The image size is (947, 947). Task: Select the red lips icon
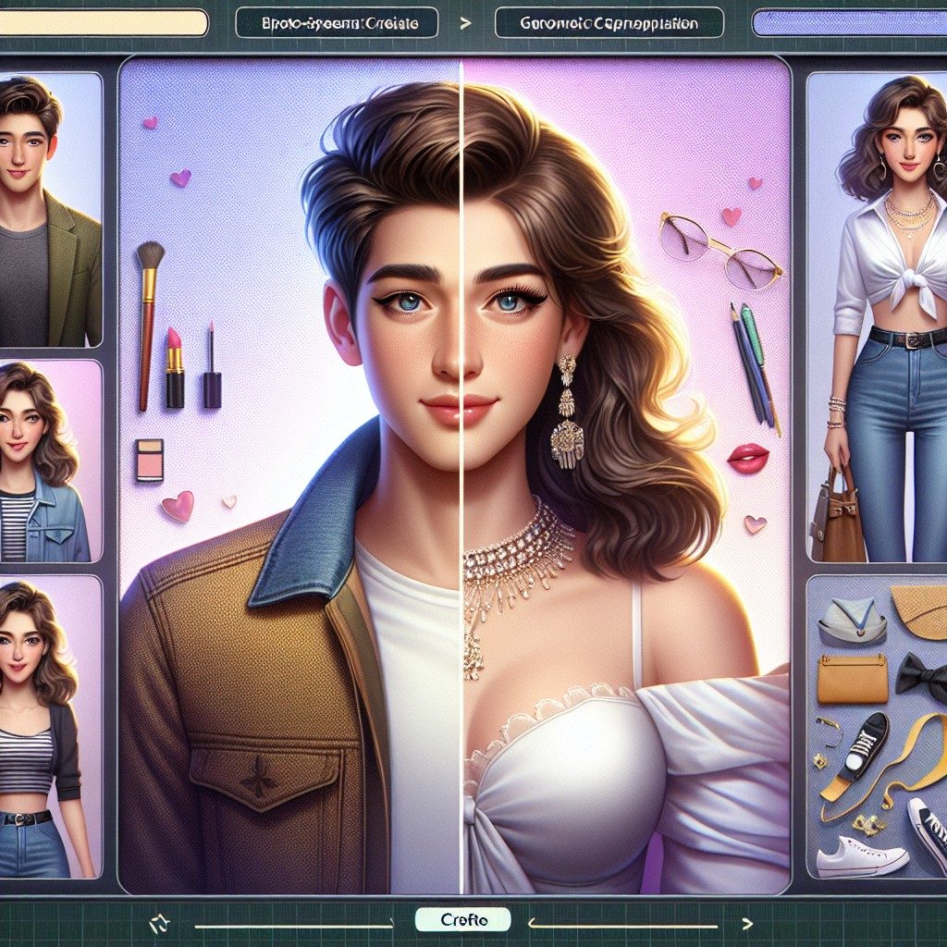click(x=747, y=458)
